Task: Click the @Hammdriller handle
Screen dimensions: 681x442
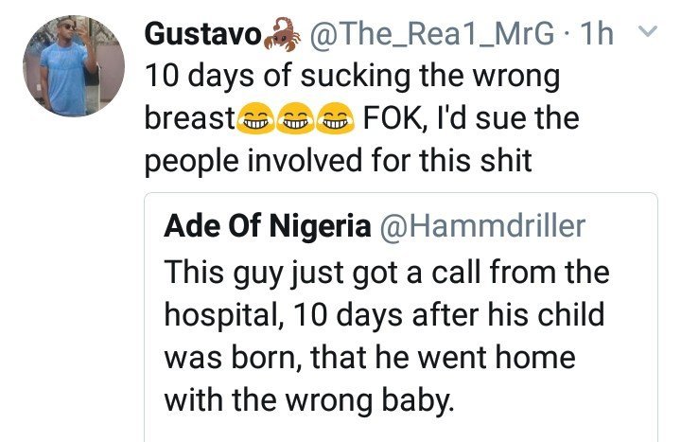Action: pyautogui.click(x=482, y=227)
